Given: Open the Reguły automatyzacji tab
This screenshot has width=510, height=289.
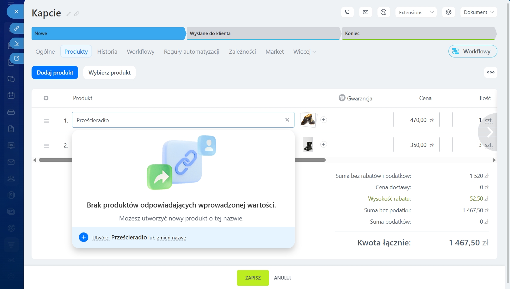Looking at the screenshot, I should point(192,52).
